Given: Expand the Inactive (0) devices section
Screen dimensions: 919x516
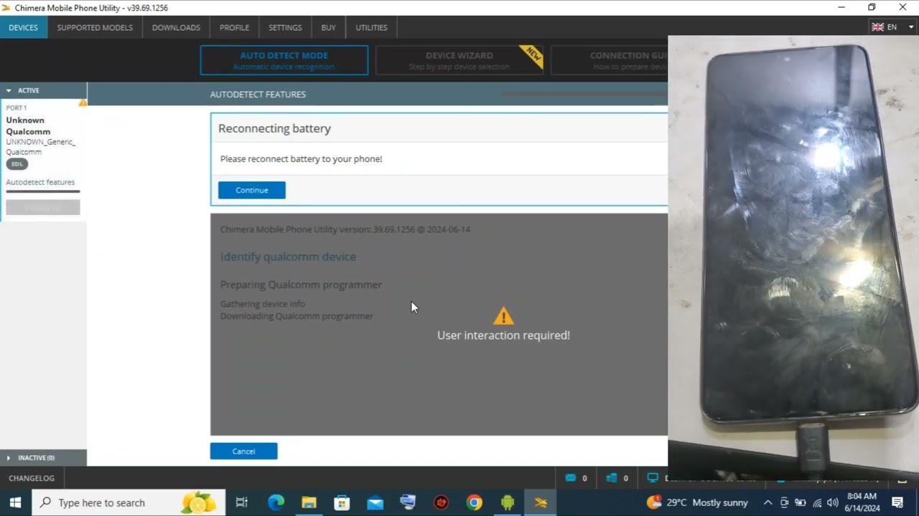Looking at the screenshot, I should point(43,457).
